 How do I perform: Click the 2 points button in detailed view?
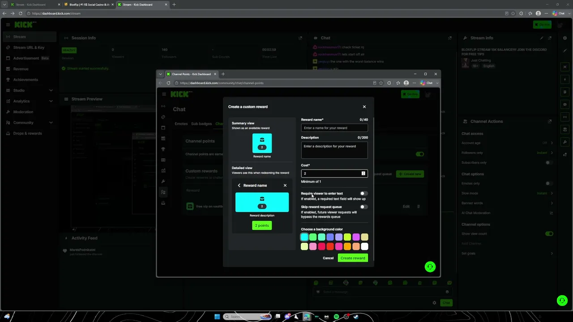pyautogui.click(x=262, y=225)
